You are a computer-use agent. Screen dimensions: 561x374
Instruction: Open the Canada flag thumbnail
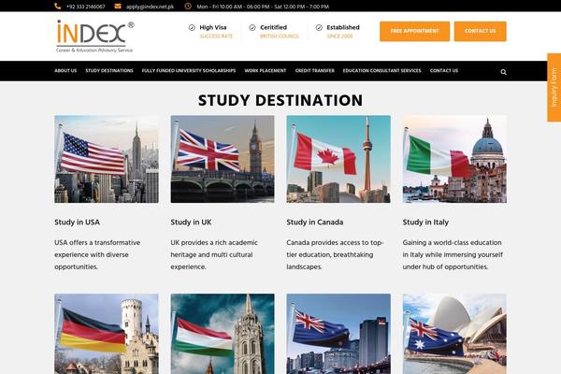338,159
